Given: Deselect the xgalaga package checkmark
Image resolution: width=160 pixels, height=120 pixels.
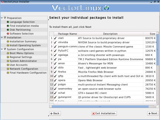Looking at the screenshot, I should (x=55, y=55).
